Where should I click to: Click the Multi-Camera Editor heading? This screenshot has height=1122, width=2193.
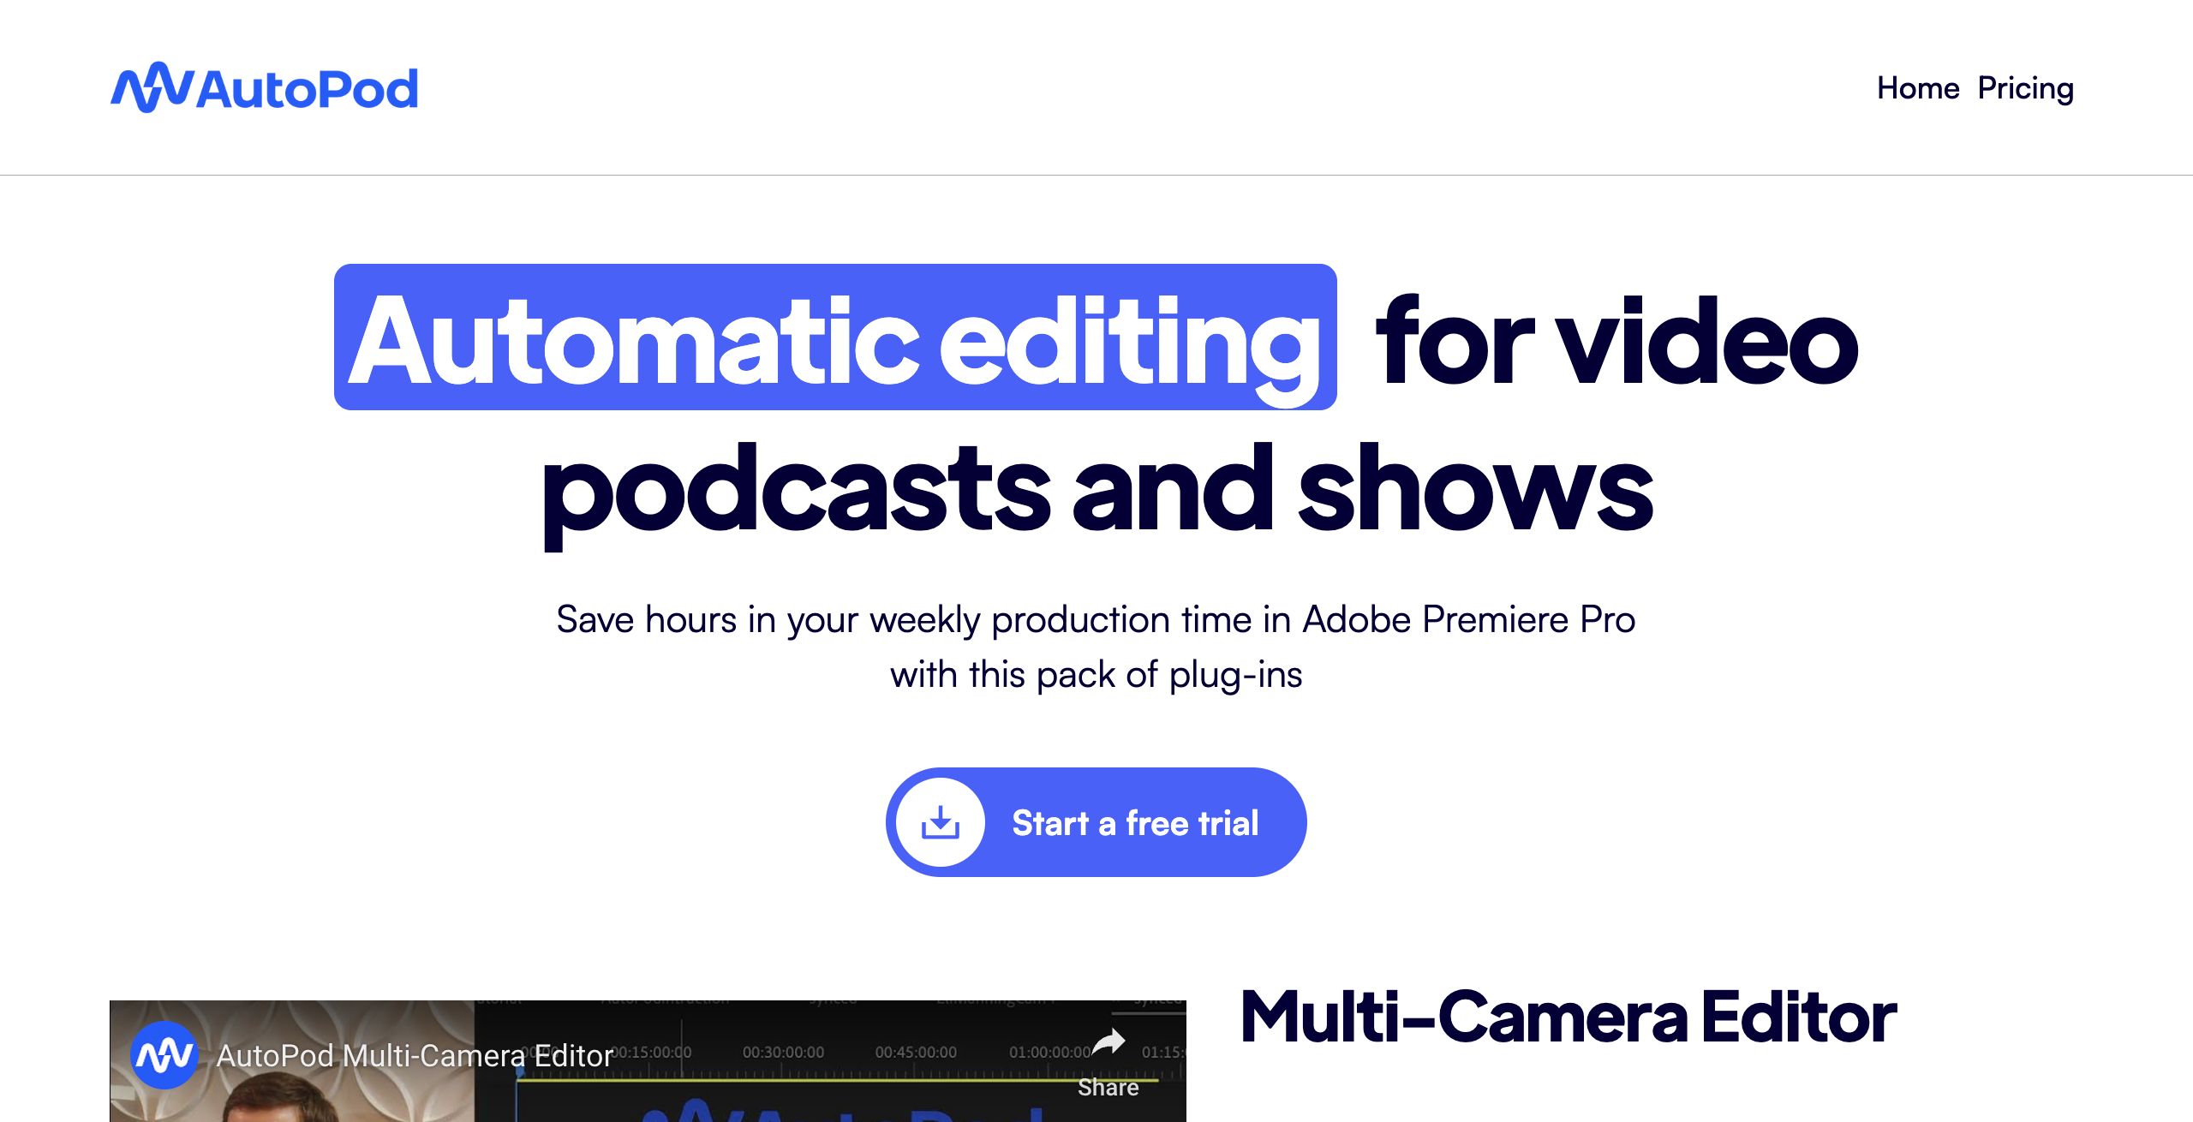coord(1569,1017)
